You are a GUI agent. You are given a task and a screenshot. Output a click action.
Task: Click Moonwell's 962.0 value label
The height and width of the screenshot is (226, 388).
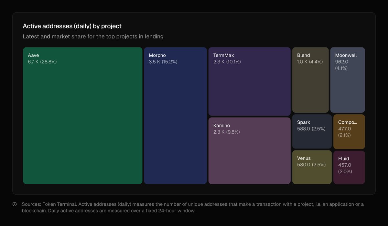pos(342,62)
